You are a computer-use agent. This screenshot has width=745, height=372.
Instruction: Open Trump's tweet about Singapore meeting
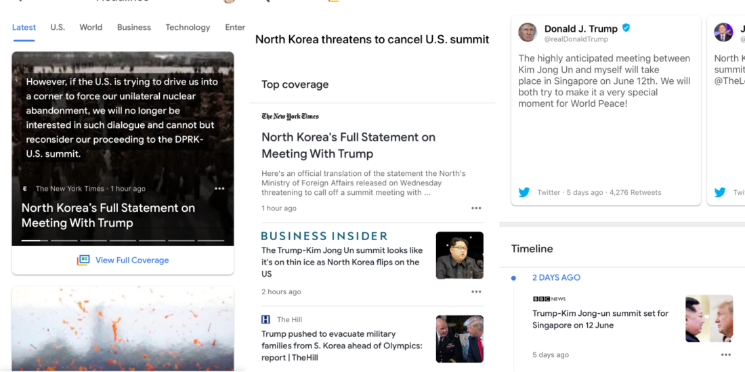click(x=604, y=81)
